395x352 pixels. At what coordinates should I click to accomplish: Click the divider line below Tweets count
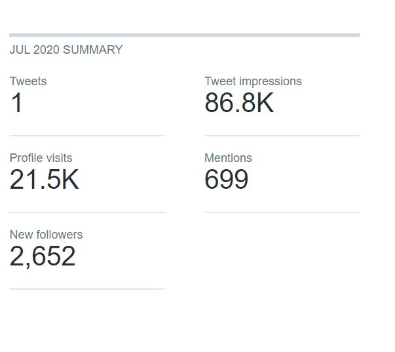pyautogui.click(x=87, y=136)
